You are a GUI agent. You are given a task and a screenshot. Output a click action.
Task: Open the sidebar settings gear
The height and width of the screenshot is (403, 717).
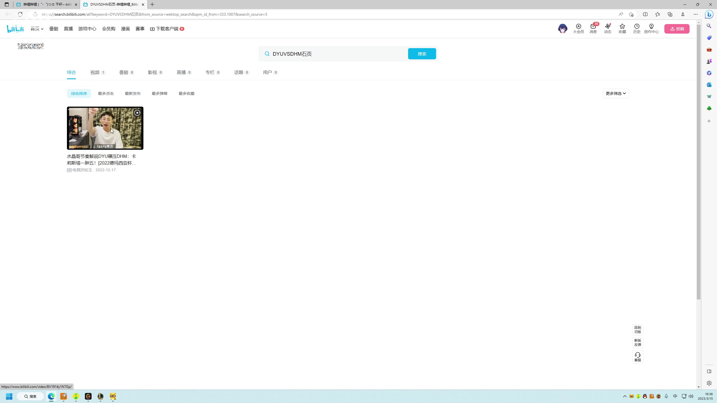709,383
